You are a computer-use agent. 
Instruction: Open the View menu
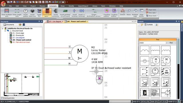(x=25, y=6)
